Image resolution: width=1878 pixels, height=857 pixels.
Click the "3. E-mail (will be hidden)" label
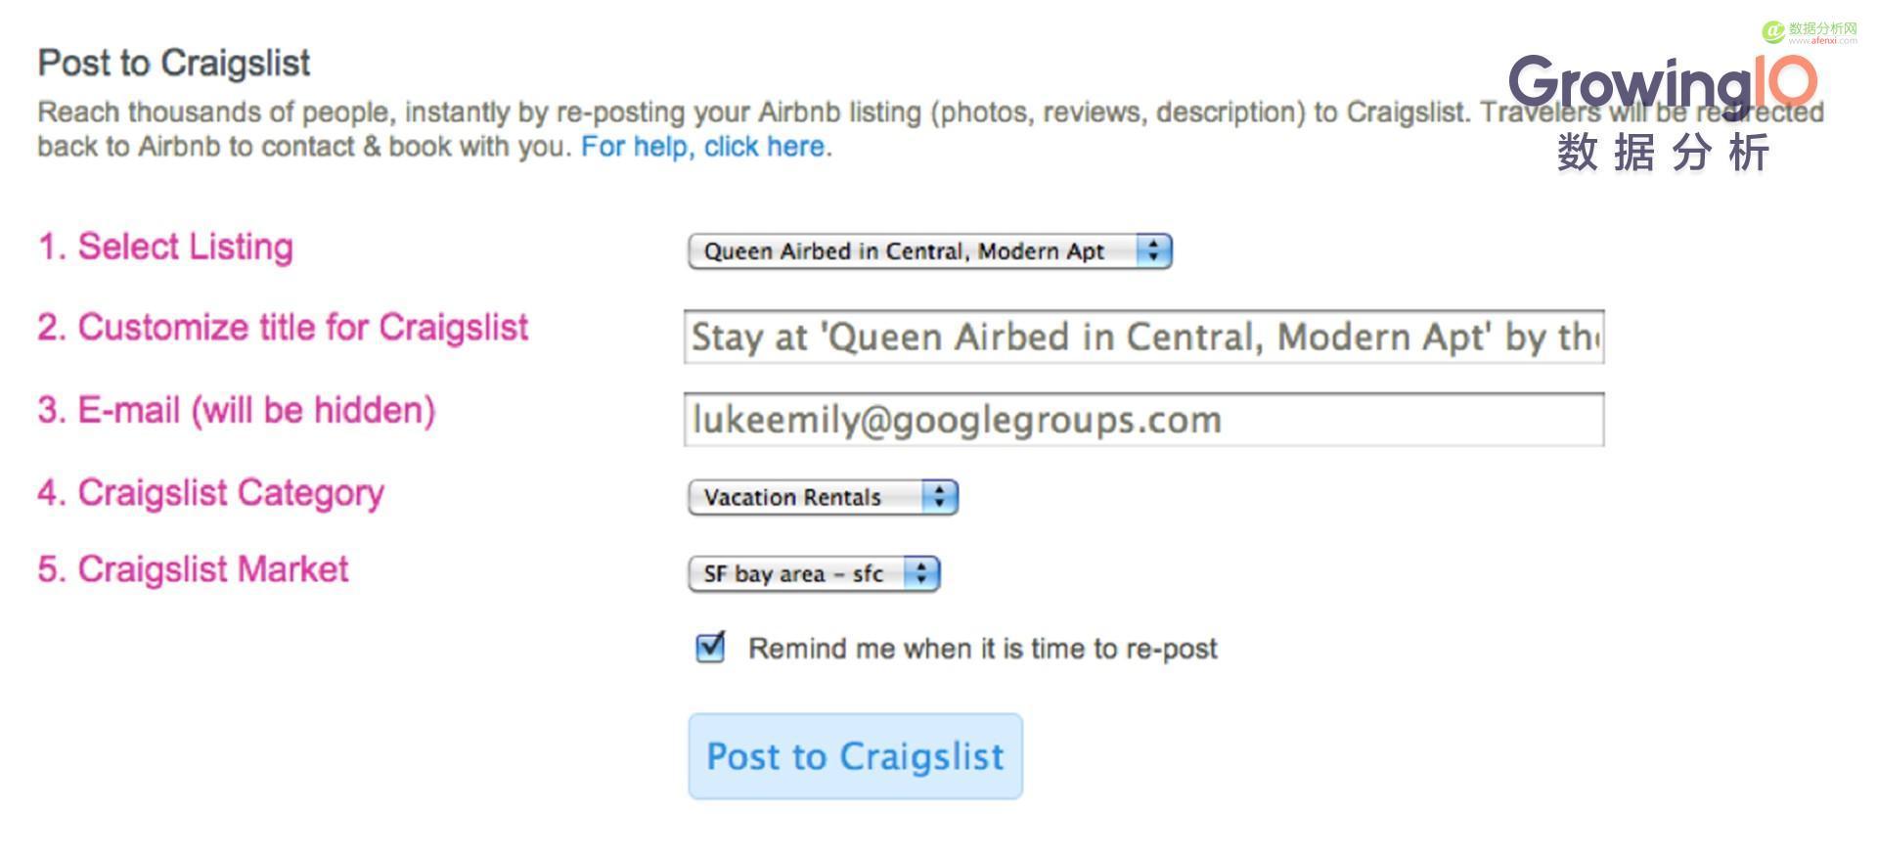[236, 410]
